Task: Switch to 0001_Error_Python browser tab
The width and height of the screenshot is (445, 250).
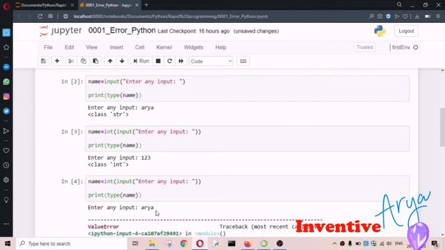Action: click(108, 5)
